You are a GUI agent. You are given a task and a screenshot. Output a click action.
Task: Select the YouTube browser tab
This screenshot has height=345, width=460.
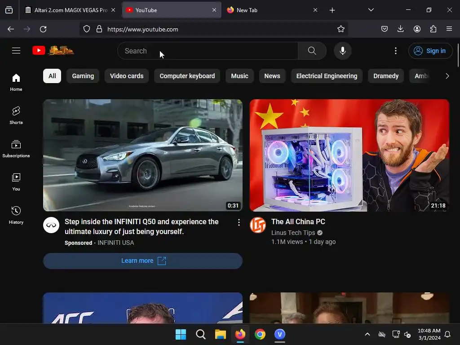(172, 10)
